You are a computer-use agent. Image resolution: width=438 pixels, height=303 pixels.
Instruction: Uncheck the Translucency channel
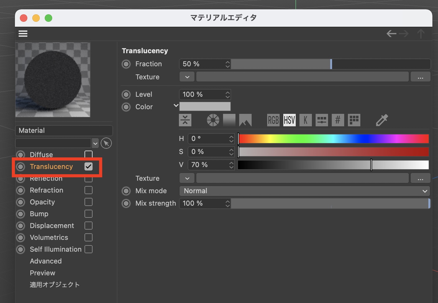tap(89, 167)
